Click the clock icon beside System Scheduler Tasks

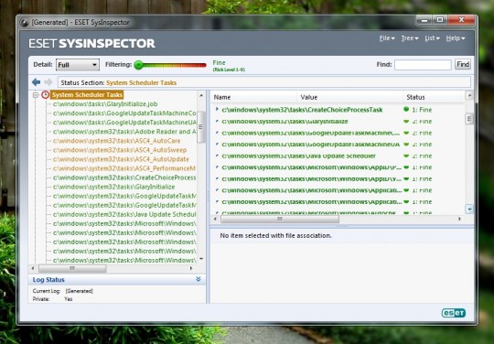tap(46, 95)
